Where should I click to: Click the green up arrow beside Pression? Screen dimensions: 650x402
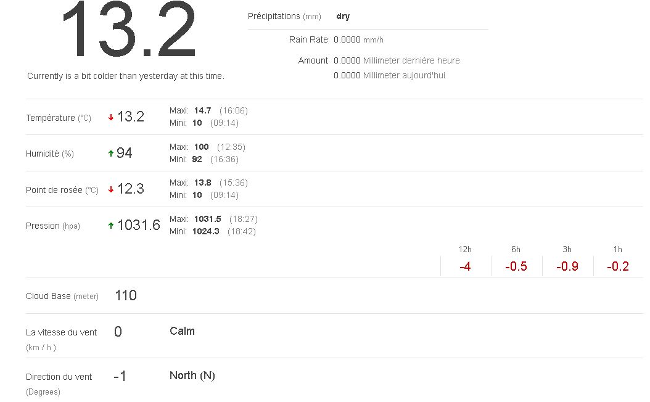[111, 226]
